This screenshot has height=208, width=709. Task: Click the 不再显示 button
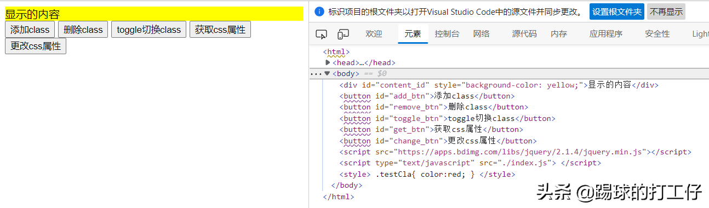click(x=666, y=11)
